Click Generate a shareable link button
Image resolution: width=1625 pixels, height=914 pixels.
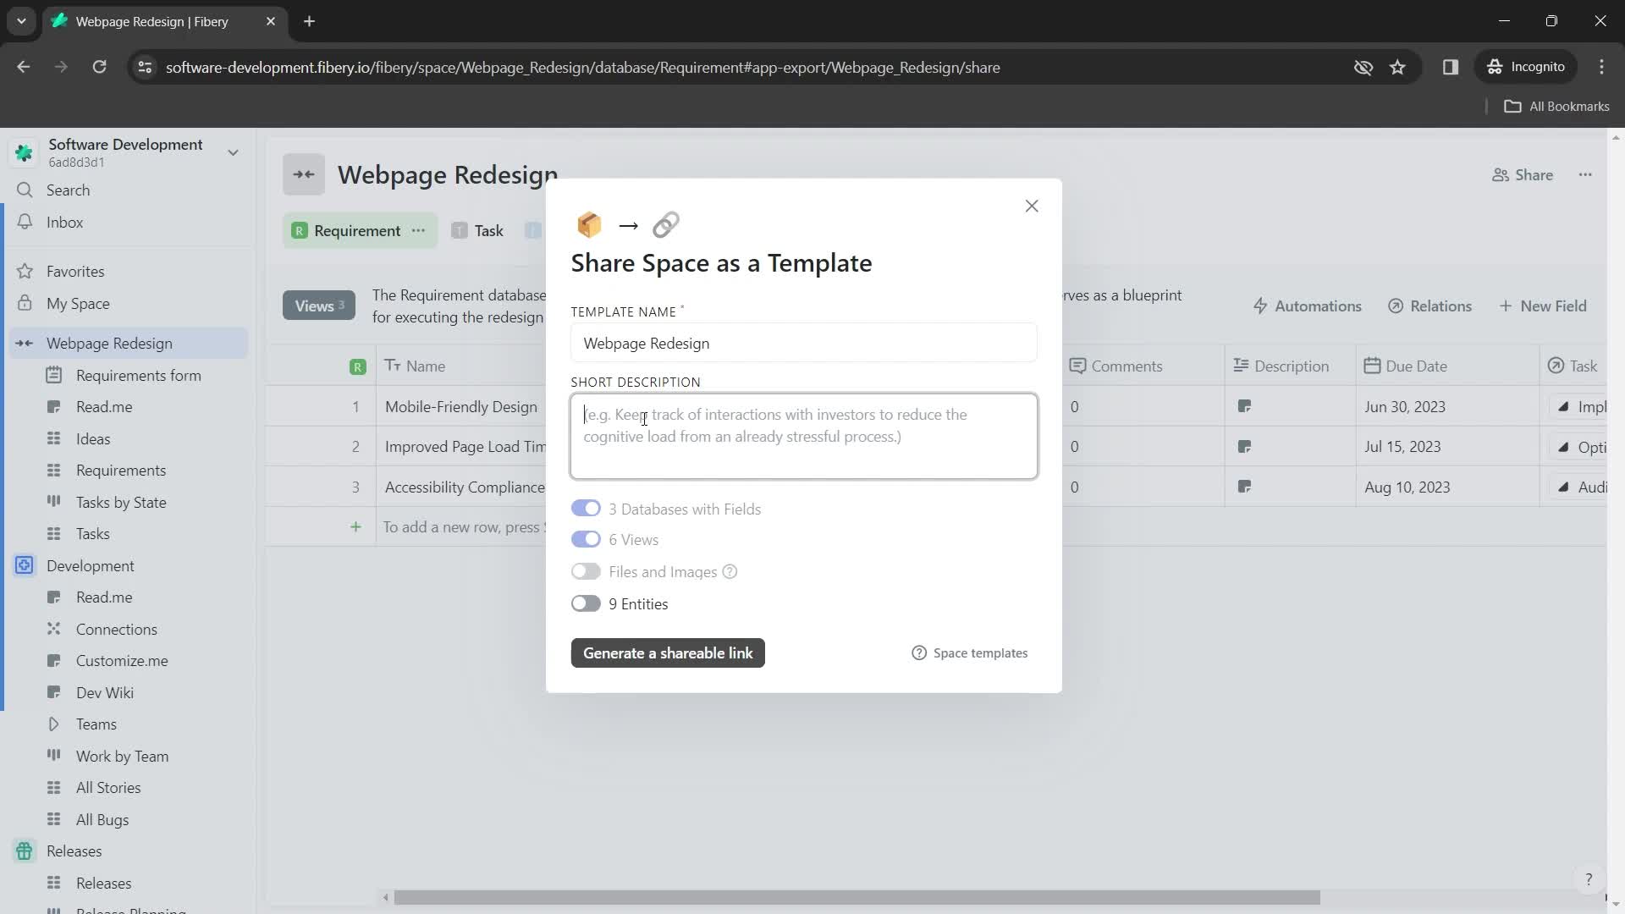coord(669,652)
